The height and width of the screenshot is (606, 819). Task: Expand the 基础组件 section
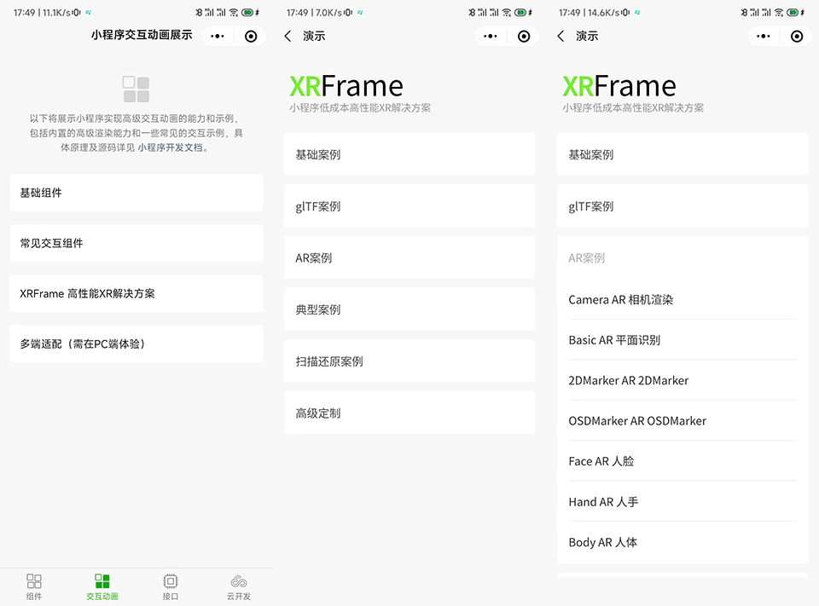pos(136,193)
